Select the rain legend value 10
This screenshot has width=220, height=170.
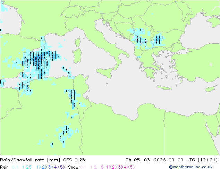[x=39, y=167]
